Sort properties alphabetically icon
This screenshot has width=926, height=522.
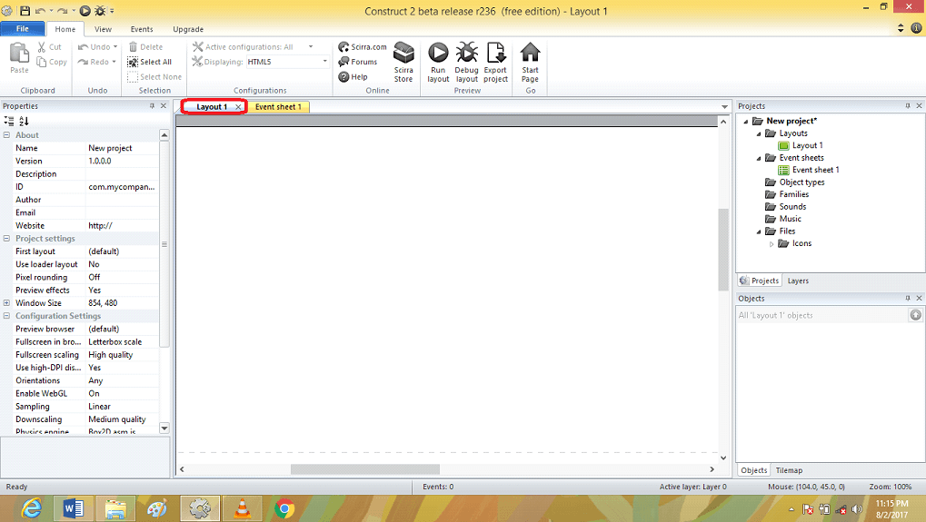(24, 121)
